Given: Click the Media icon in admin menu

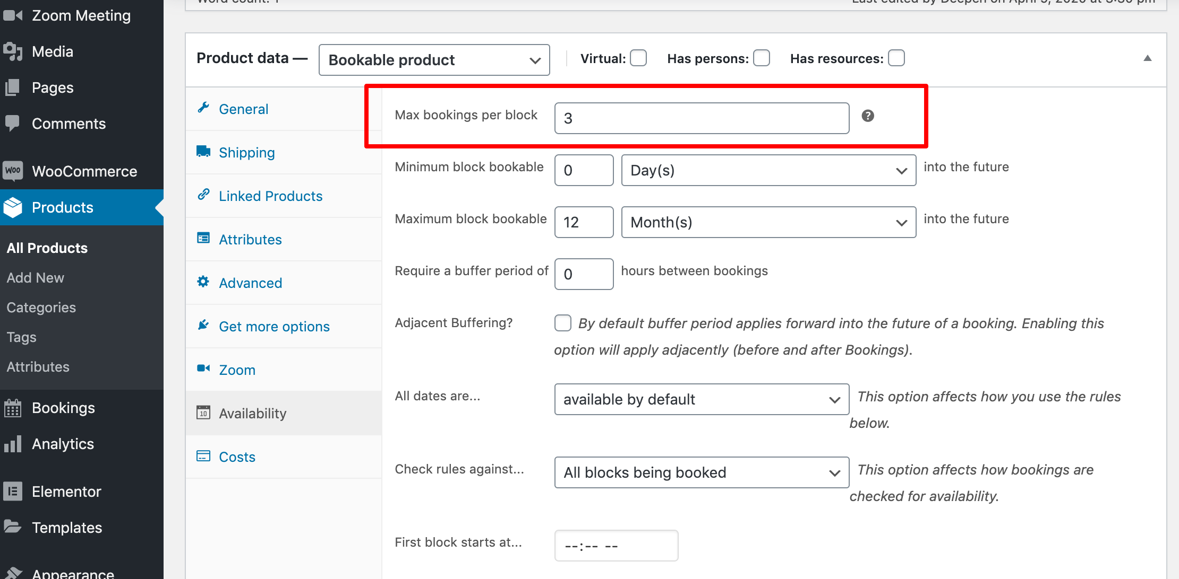Looking at the screenshot, I should tap(13, 51).
